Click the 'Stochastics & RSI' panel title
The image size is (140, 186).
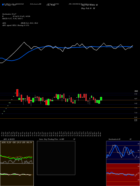120,139
